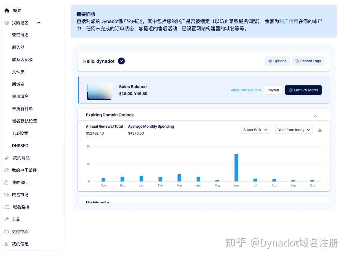This screenshot has height=258, width=347.
Task: Click the globe icon next to 我的域名
Action: pyautogui.click(x=7, y=22)
